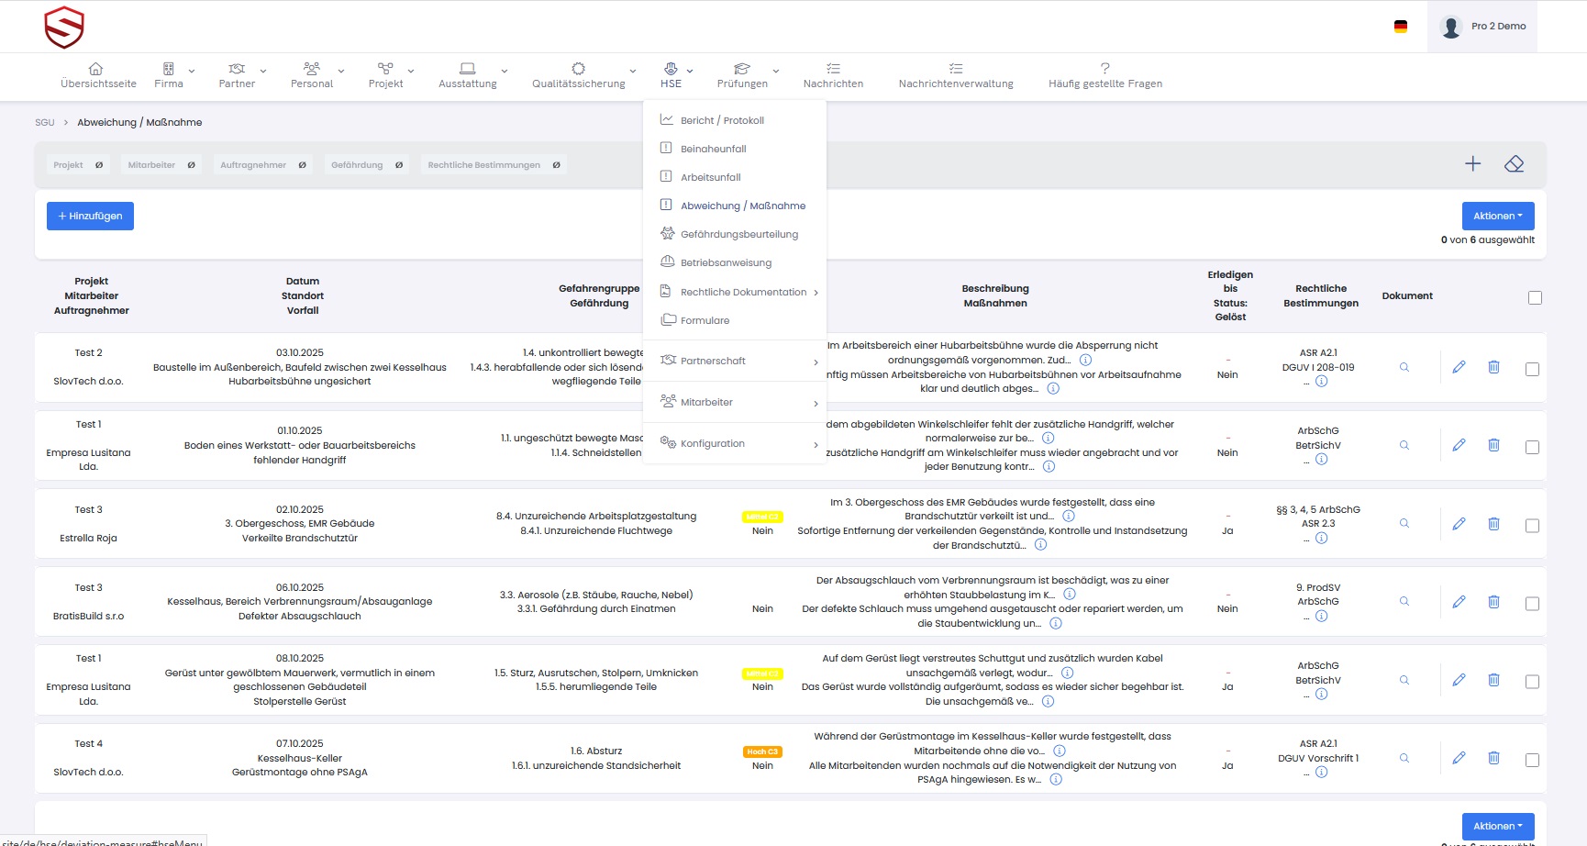This screenshot has width=1587, height=846.
Task: Choose Beinaheunfall menu entry
Action: [x=713, y=149]
